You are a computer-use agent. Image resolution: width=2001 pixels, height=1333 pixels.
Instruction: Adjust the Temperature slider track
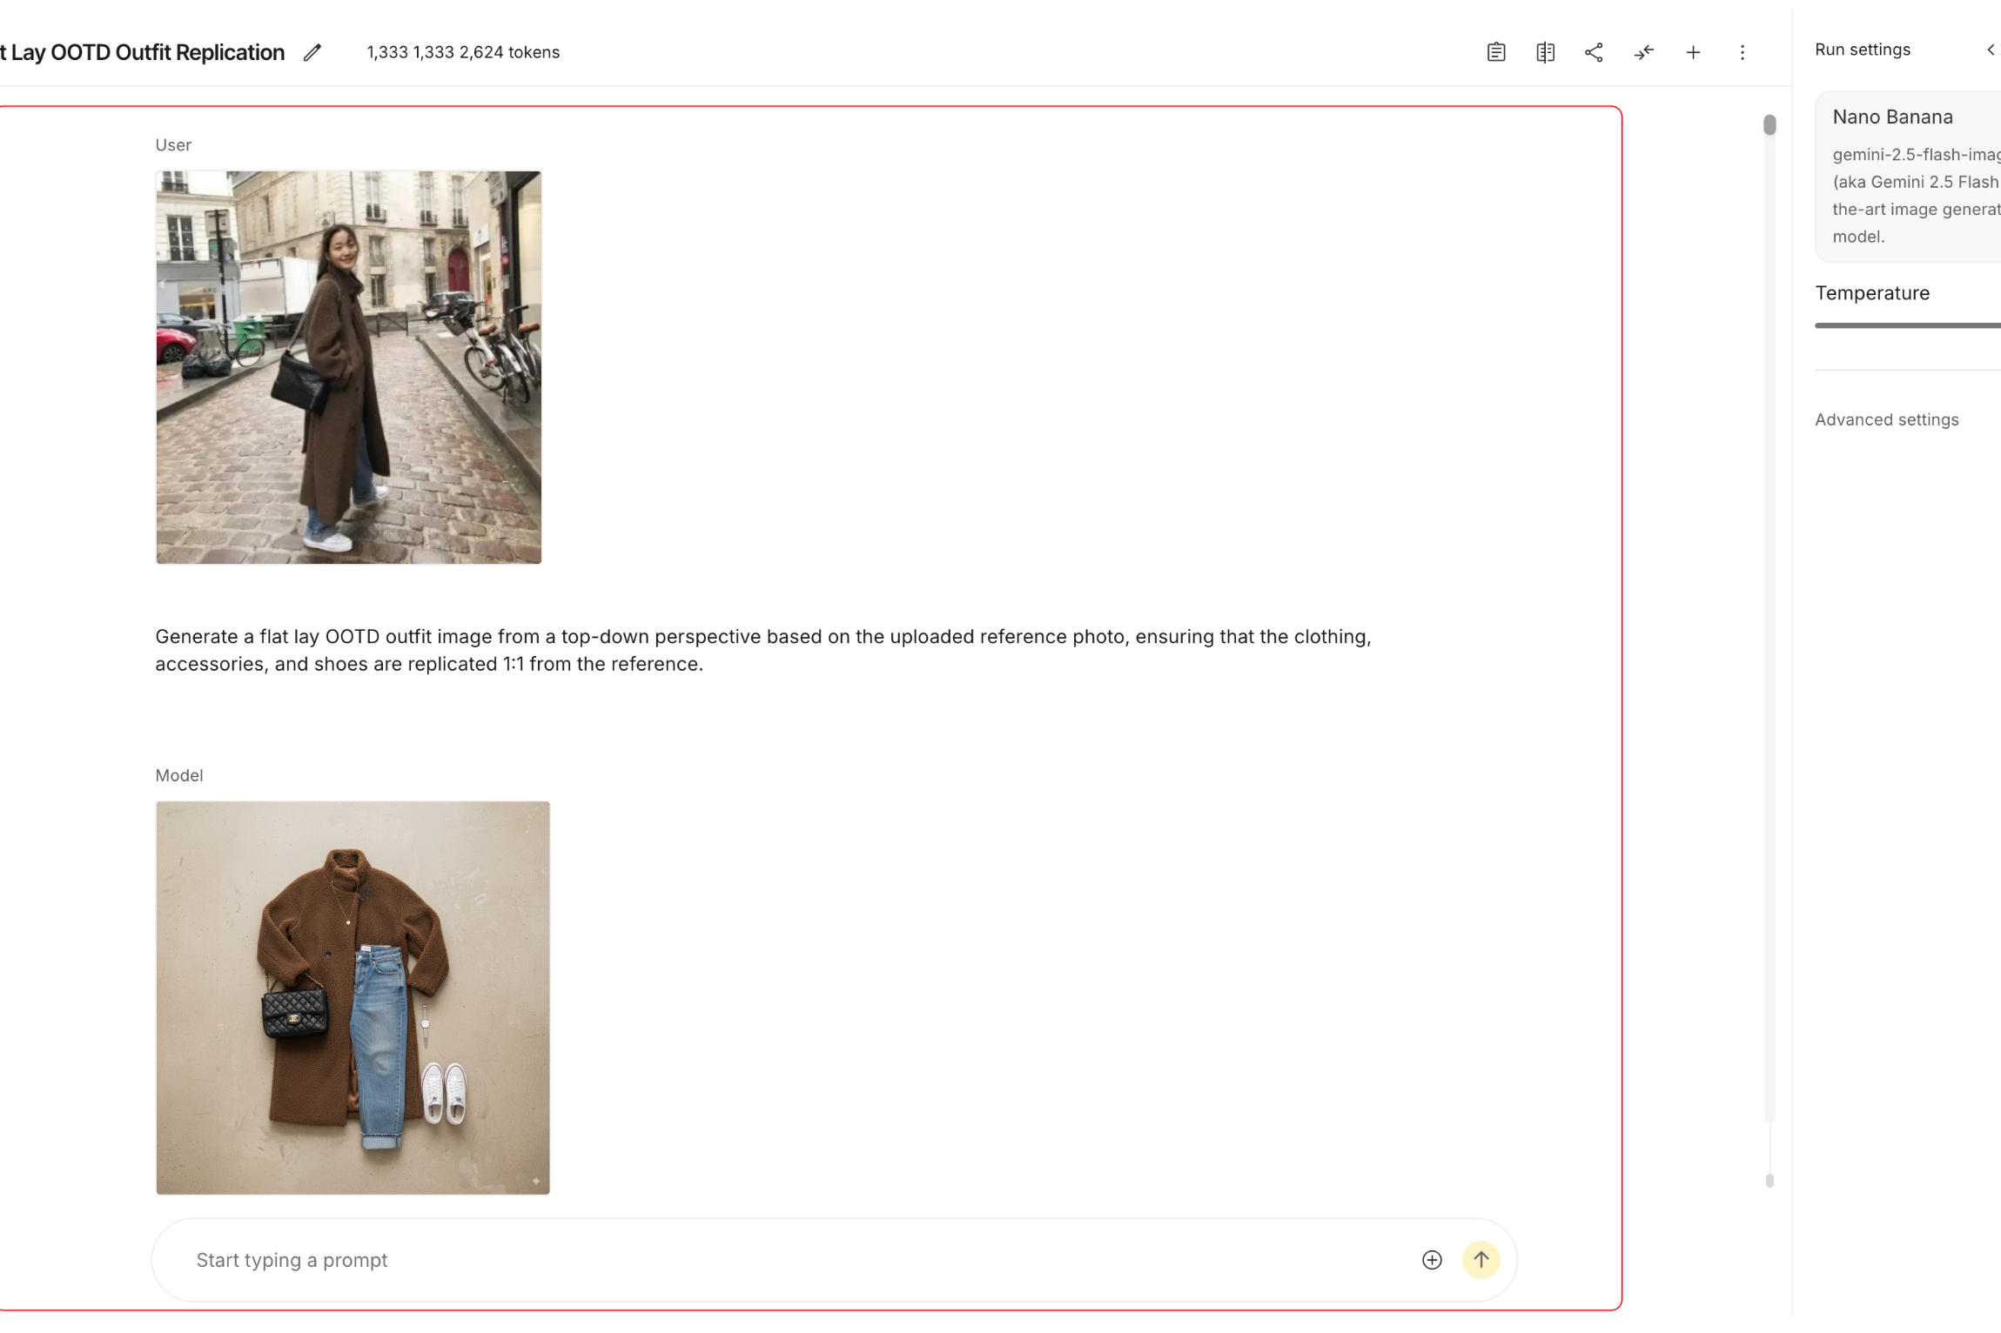(x=1906, y=325)
